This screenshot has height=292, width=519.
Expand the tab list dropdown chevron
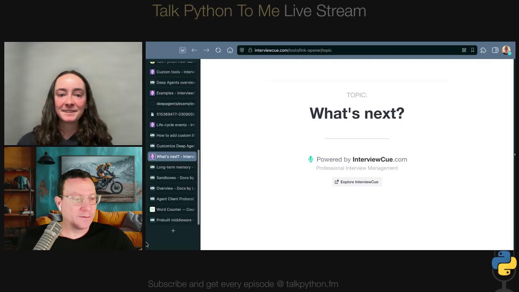(x=182, y=50)
